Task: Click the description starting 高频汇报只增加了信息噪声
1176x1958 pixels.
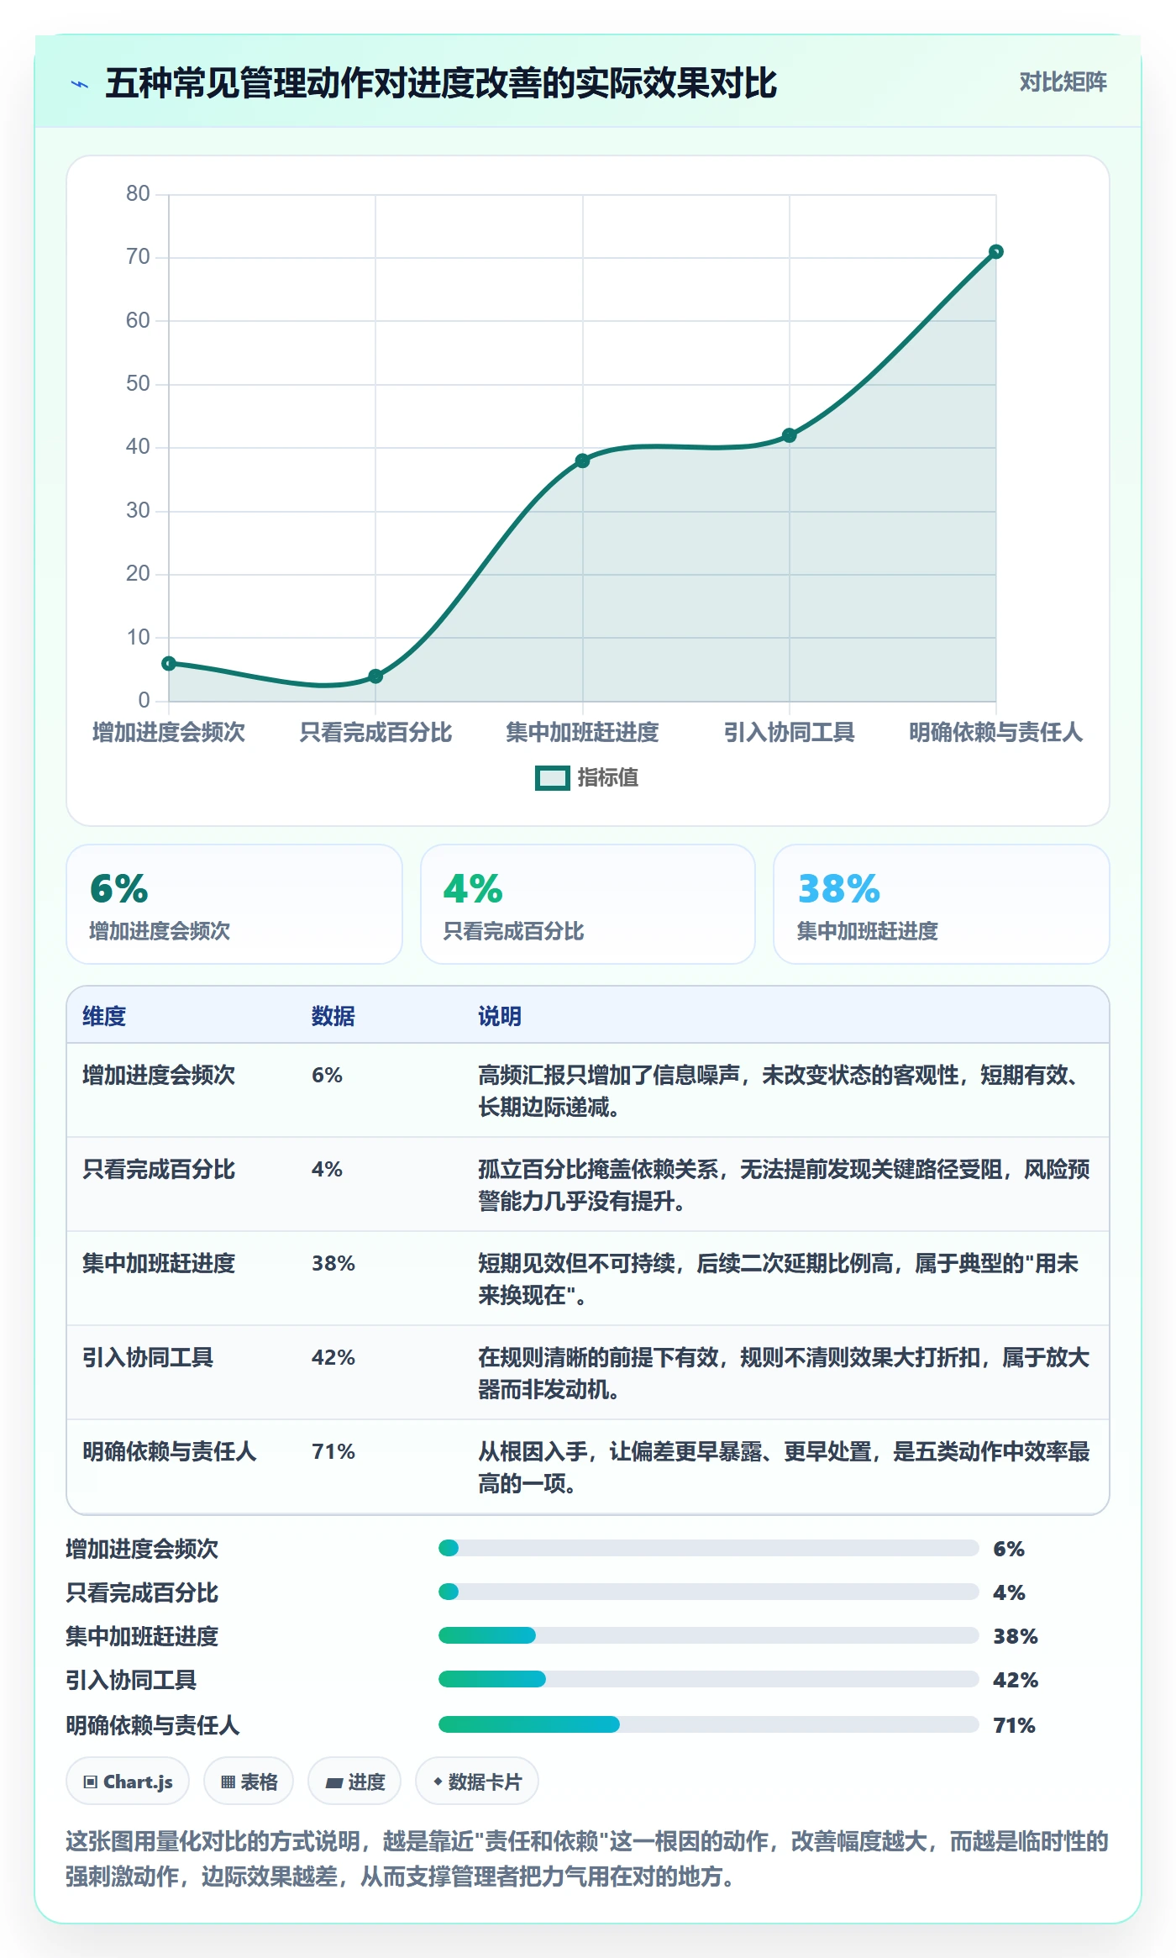Action: [783, 1091]
